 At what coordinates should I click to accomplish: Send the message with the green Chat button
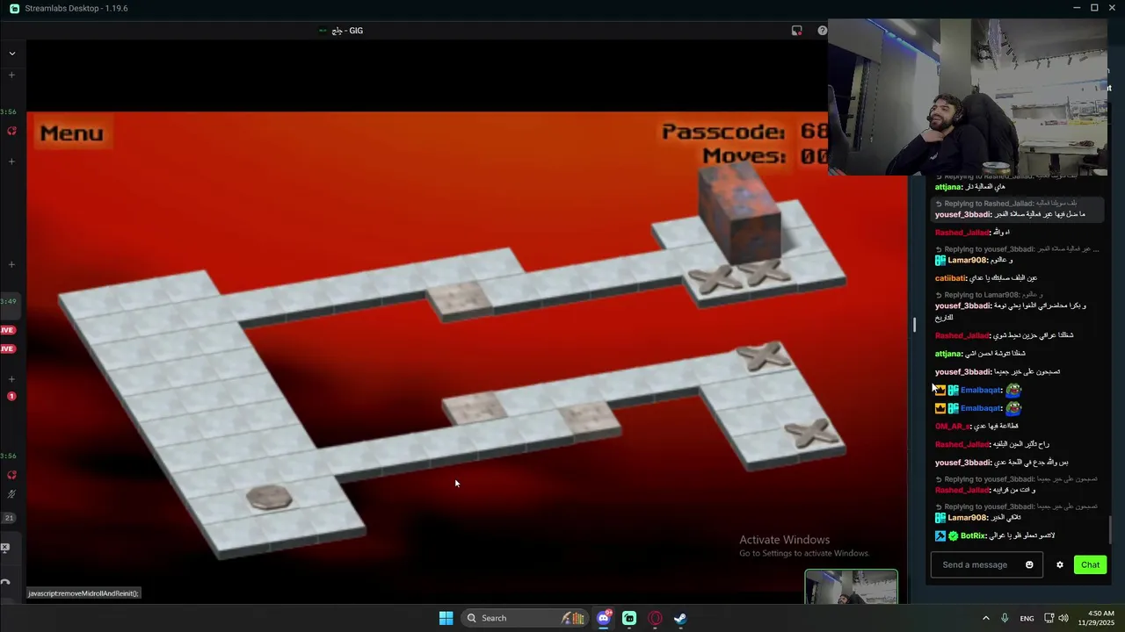coord(1090,564)
